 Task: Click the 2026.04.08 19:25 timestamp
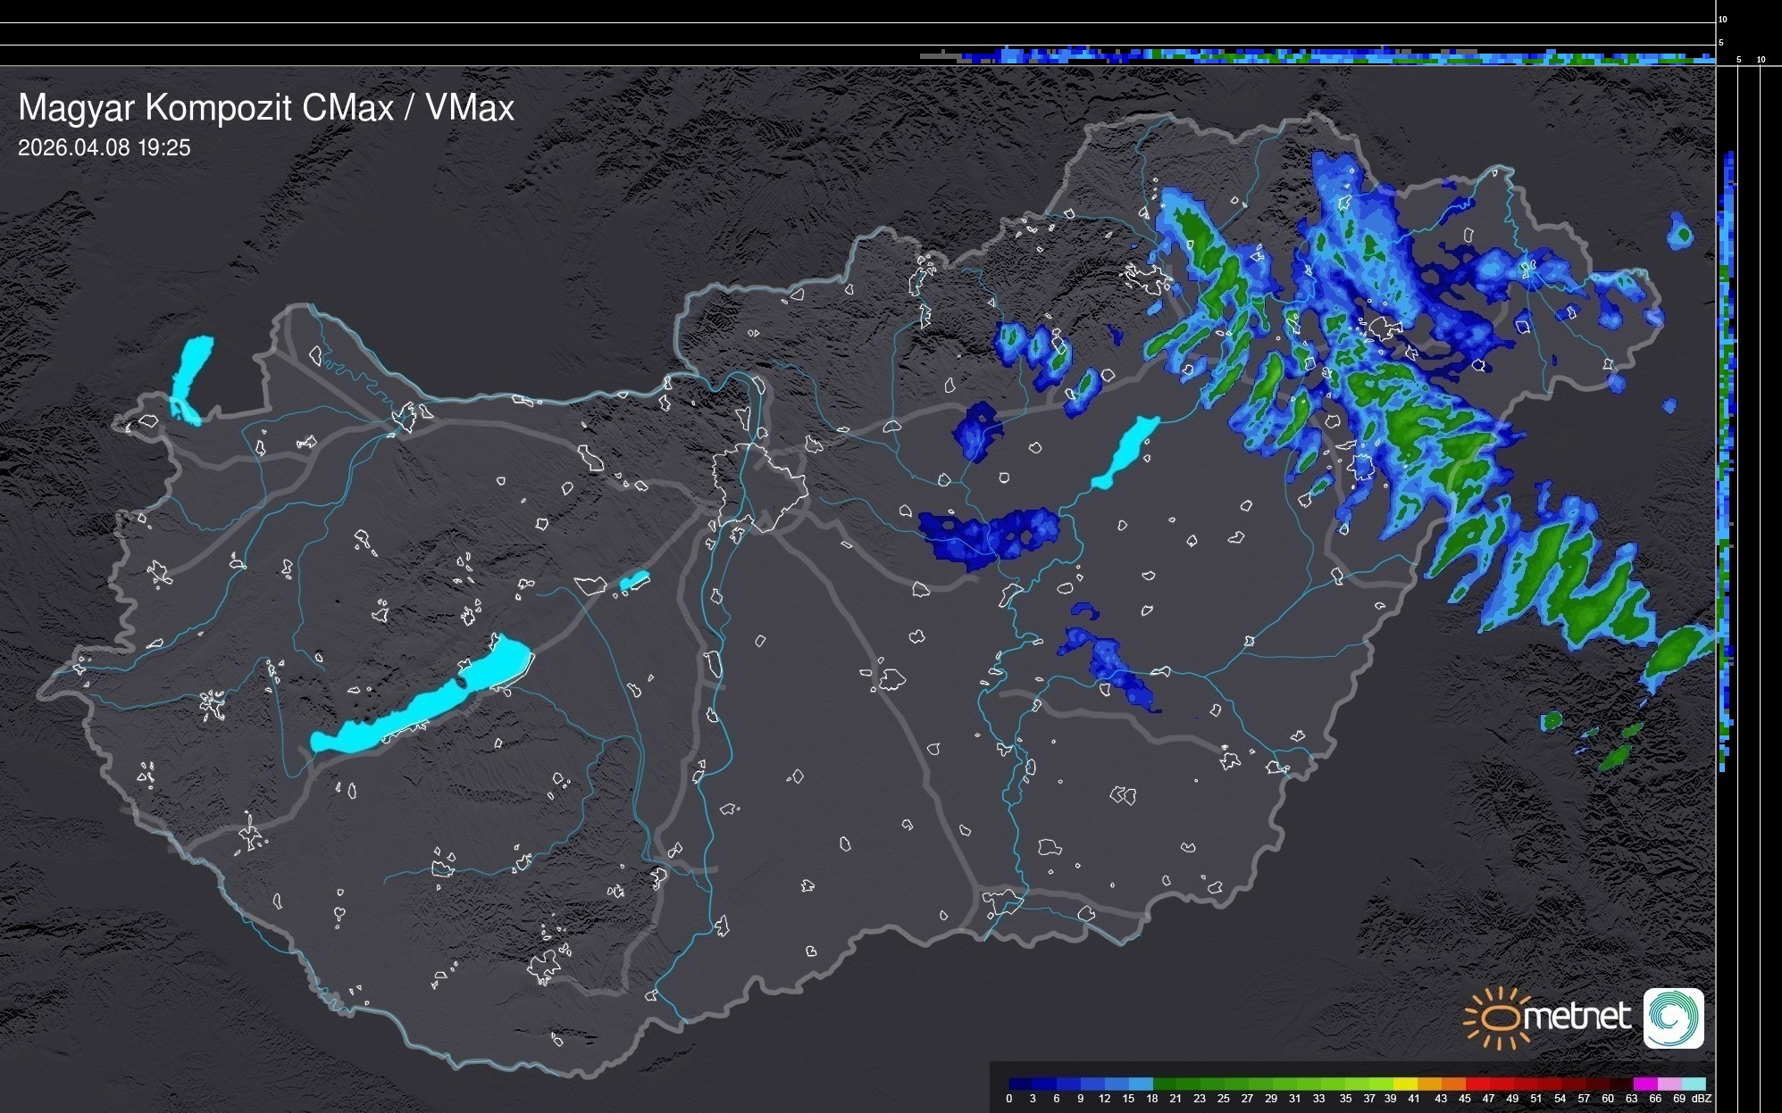click(x=105, y=148)
